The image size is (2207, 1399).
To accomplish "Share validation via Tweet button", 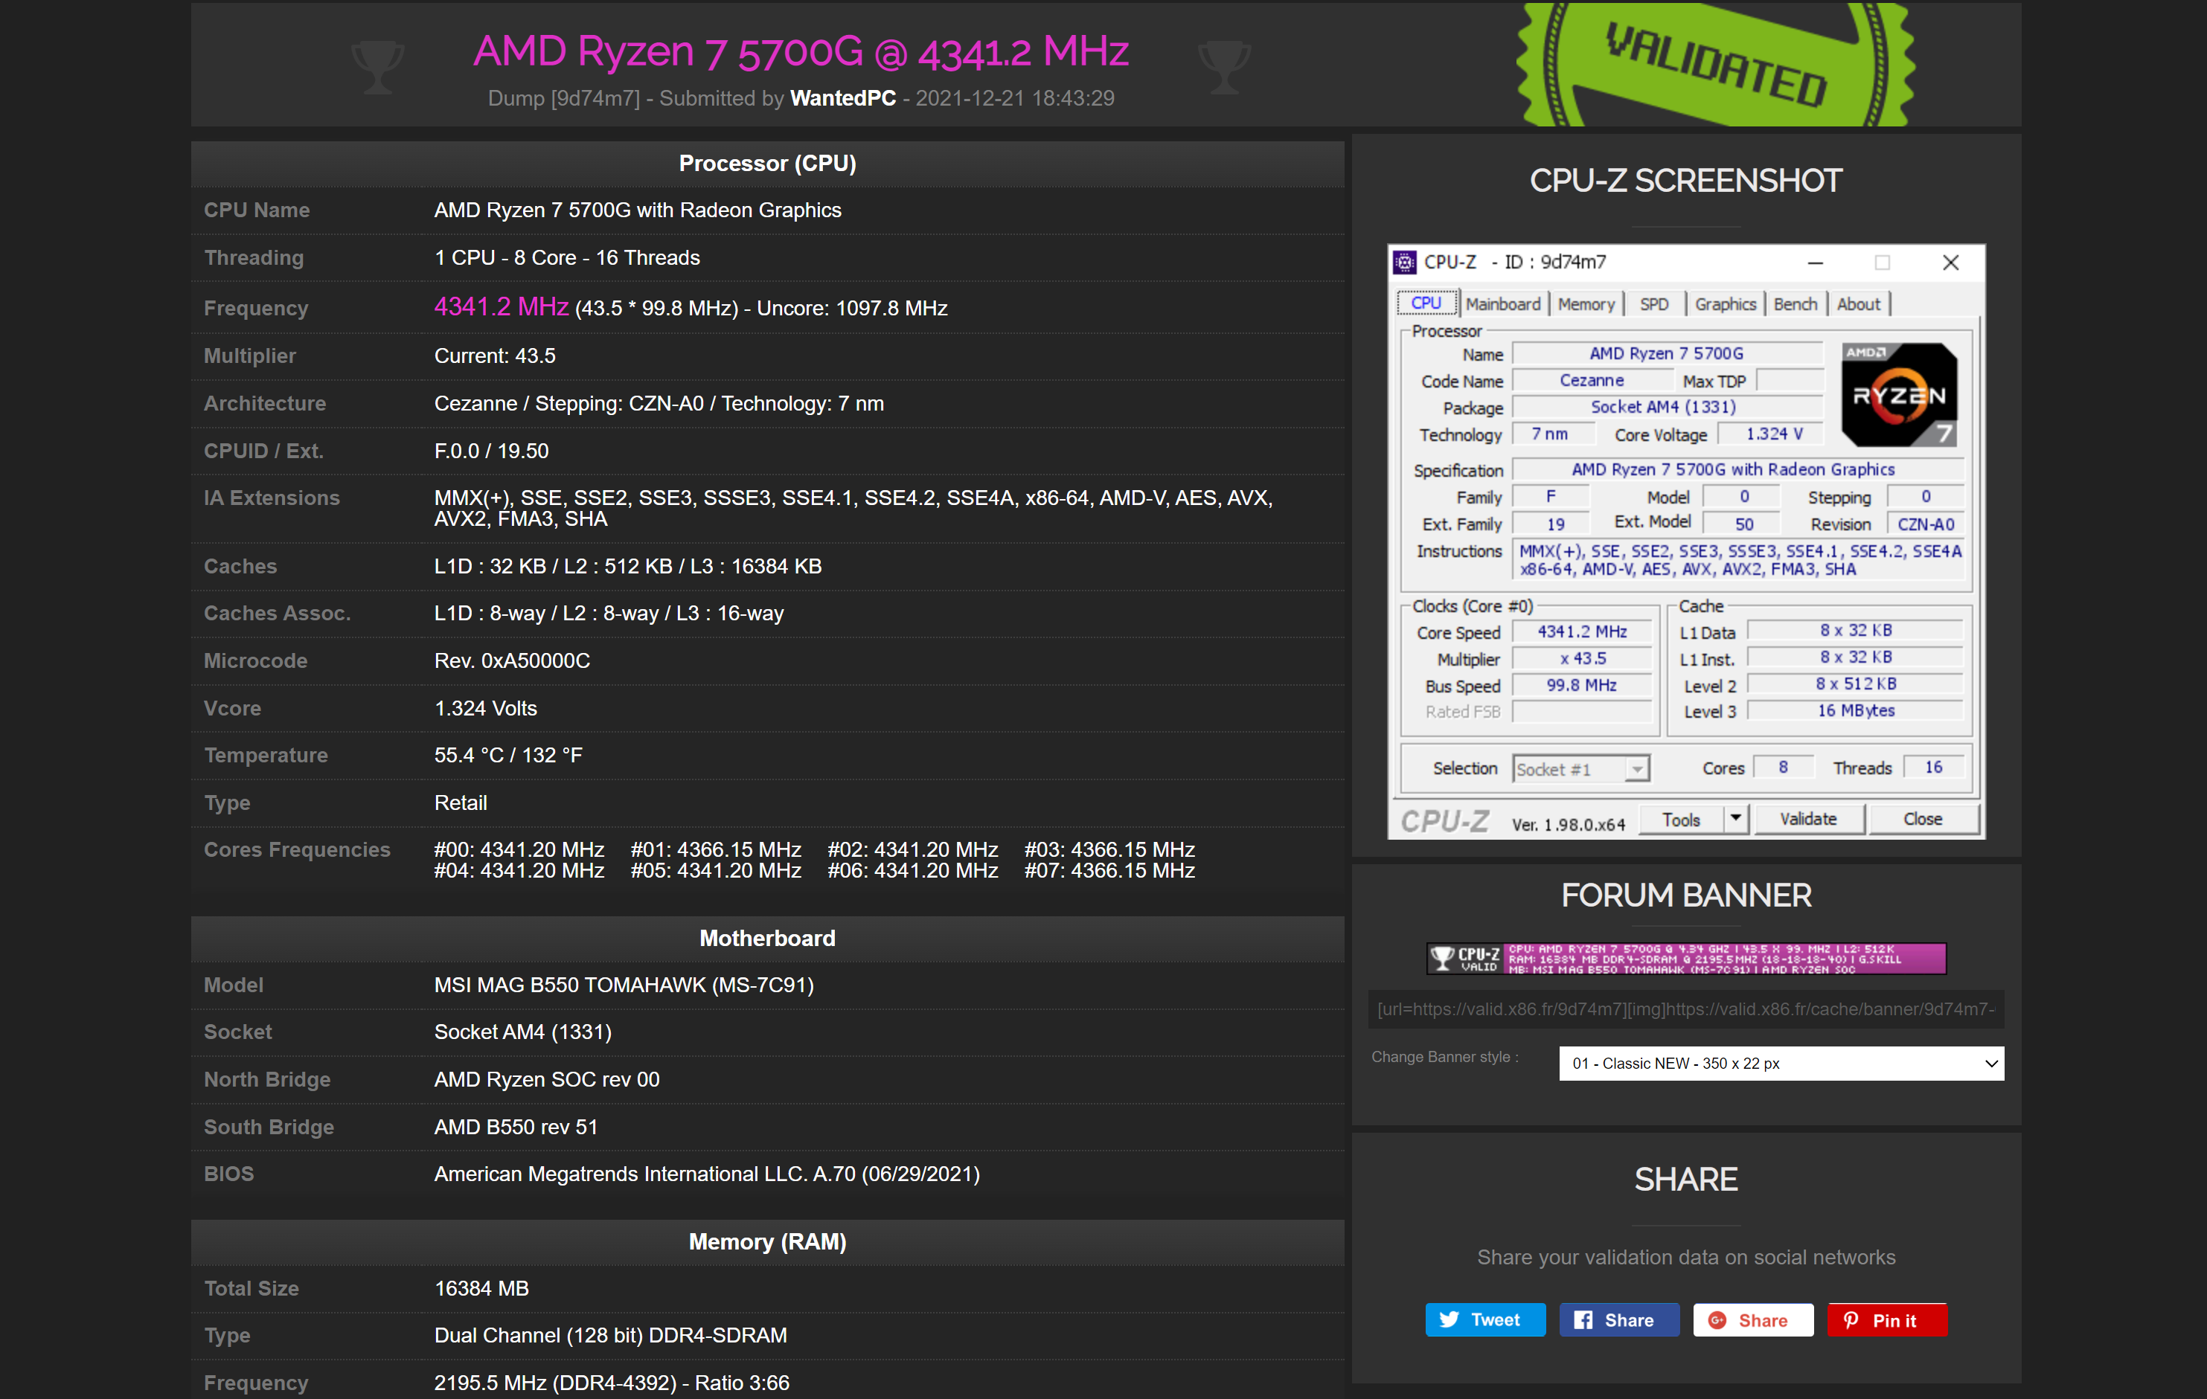I will [x=1484, y=1319].
